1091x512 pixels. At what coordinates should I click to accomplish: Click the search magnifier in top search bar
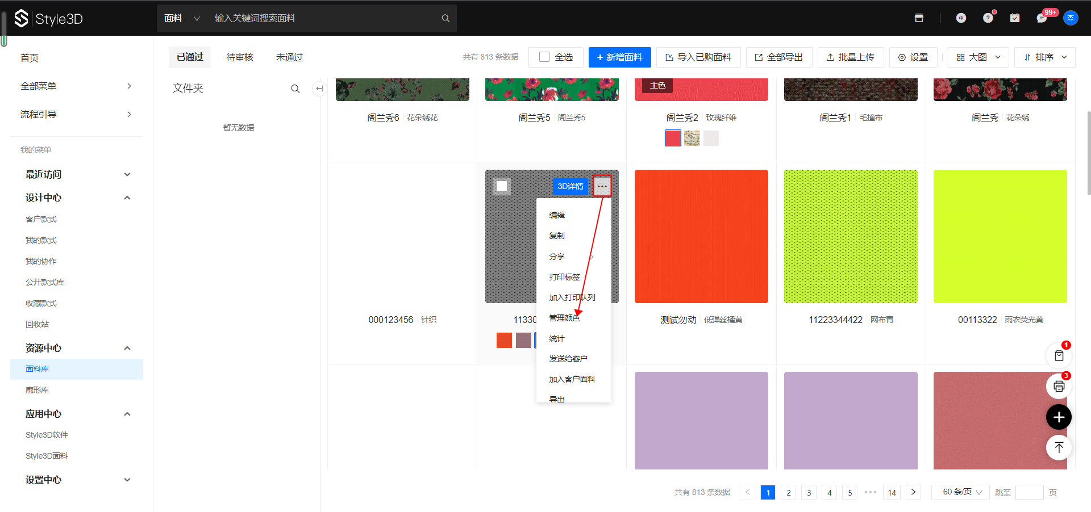click(x=445, y=18)
